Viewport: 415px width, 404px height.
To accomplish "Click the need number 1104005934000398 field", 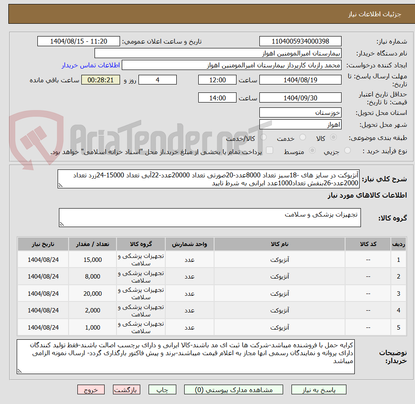I will tap(300, 41).
